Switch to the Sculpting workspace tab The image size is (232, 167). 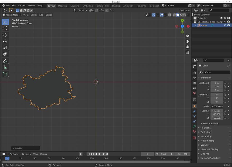[x=75, y=6]
